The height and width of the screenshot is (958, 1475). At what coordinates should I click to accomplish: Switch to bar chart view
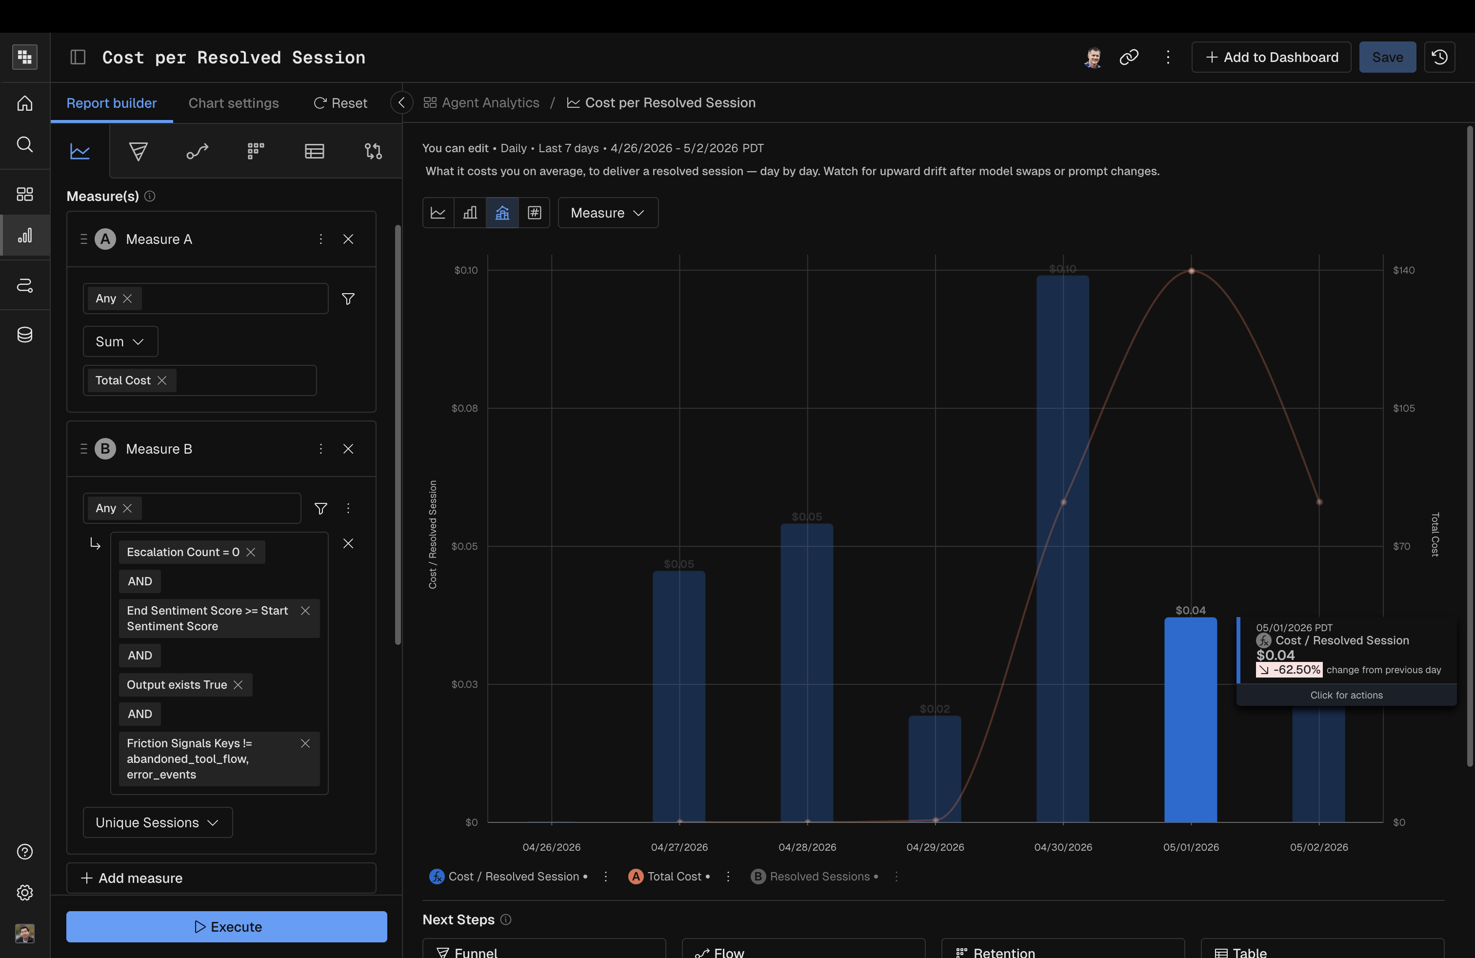tap(470, 213)
